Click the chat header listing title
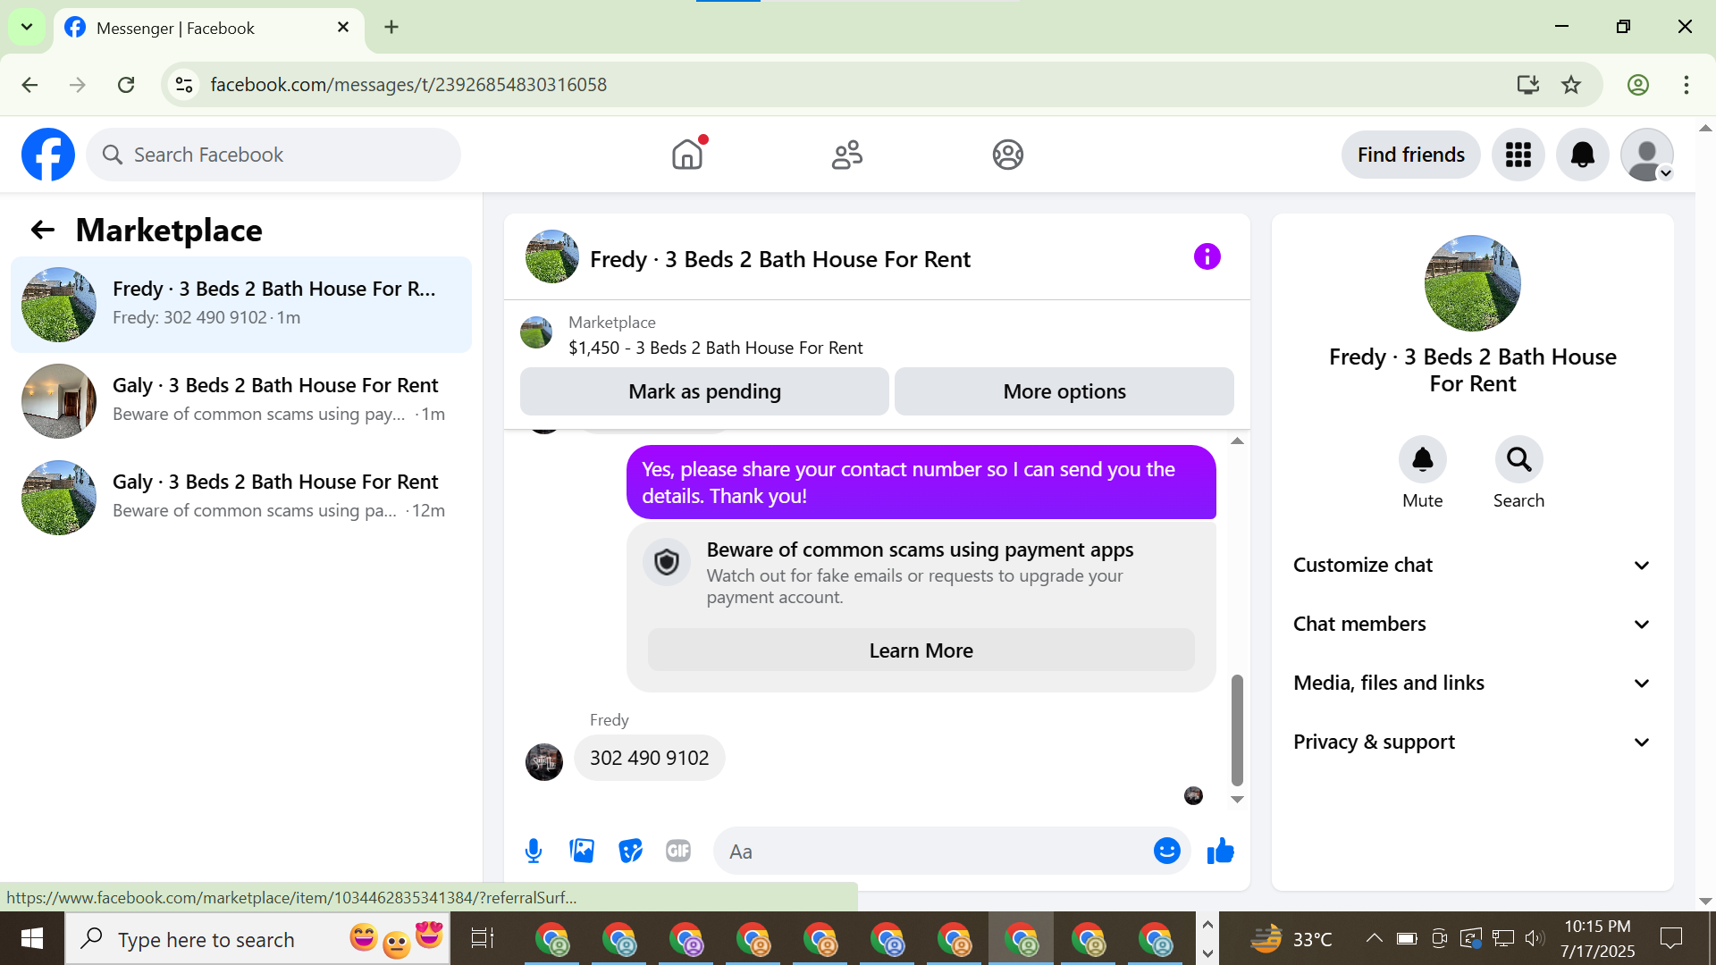1716x965 pixels. [779, 259]
